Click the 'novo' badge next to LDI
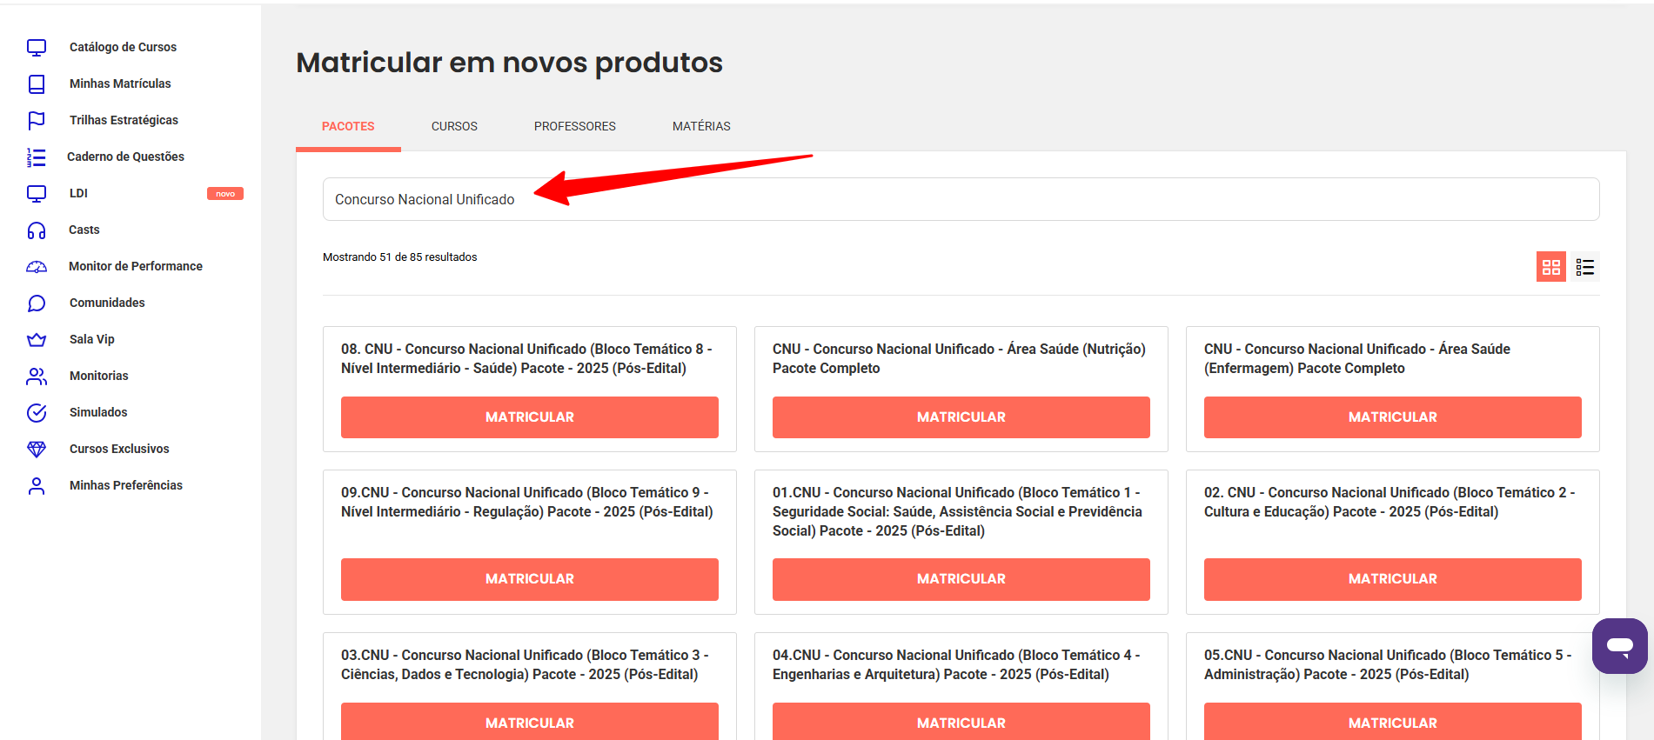Viewport: 1654px width, 740px height. click(225, 194)
